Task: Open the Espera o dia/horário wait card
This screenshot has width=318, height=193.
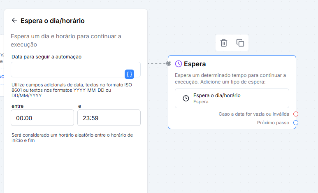Action: point(232,98)
